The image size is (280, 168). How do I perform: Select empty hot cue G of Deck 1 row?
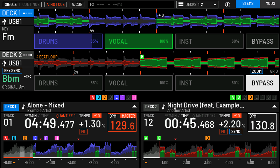[x=128, y=97]
